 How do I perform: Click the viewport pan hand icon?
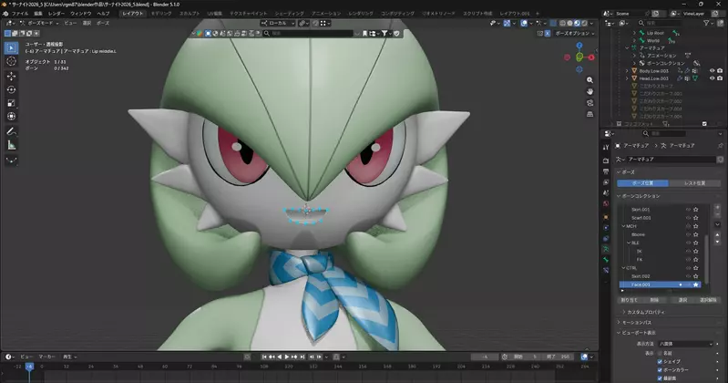tap(590, 91)
